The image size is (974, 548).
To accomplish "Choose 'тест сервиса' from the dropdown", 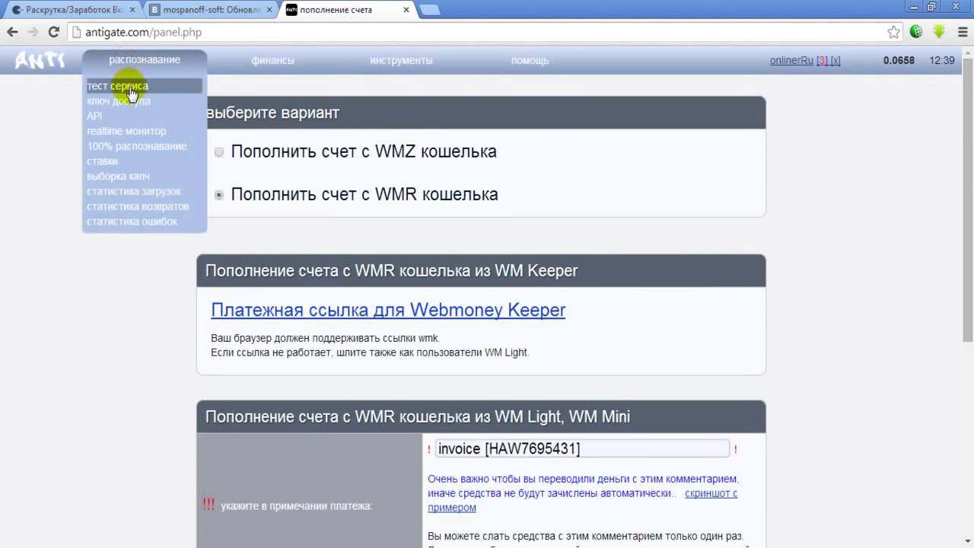I will coord(145,86).
